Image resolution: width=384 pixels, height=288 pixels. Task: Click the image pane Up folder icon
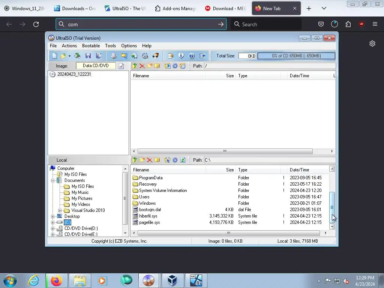(135, 66)
